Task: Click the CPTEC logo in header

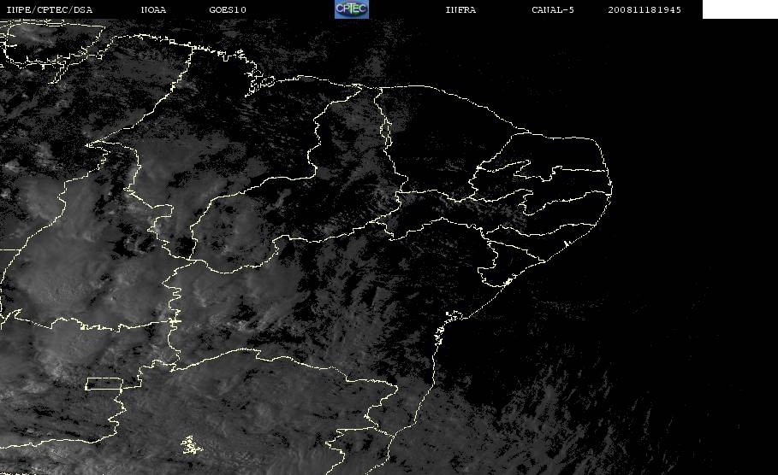Action: (x=352, y=9)
